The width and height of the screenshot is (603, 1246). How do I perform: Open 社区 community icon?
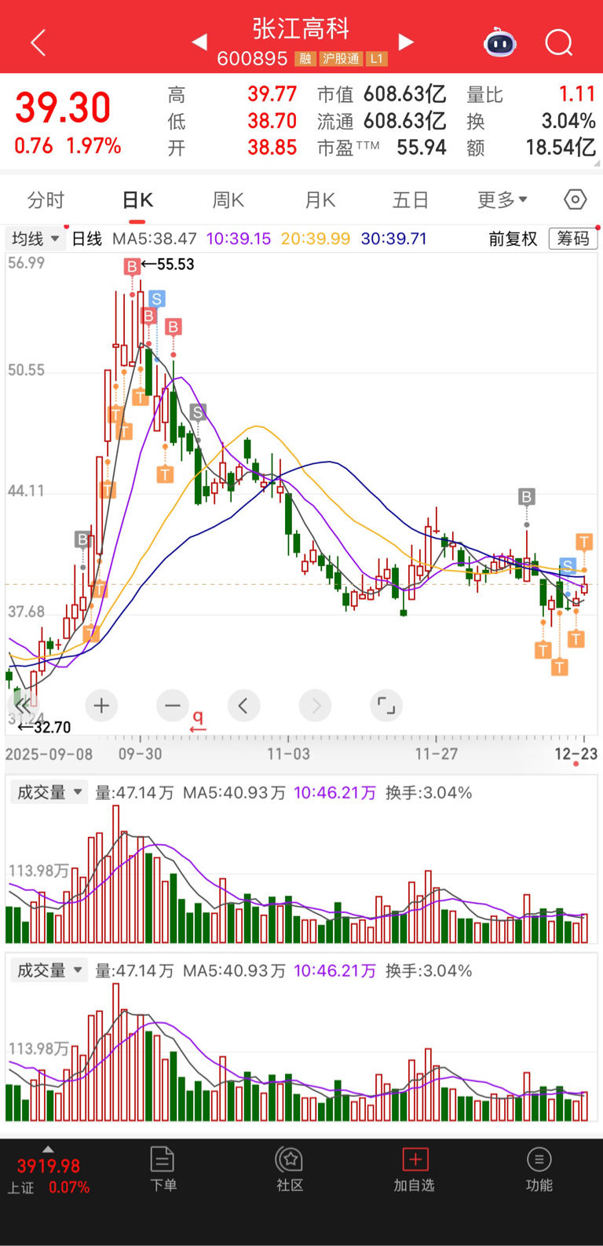coord(290,1170)
